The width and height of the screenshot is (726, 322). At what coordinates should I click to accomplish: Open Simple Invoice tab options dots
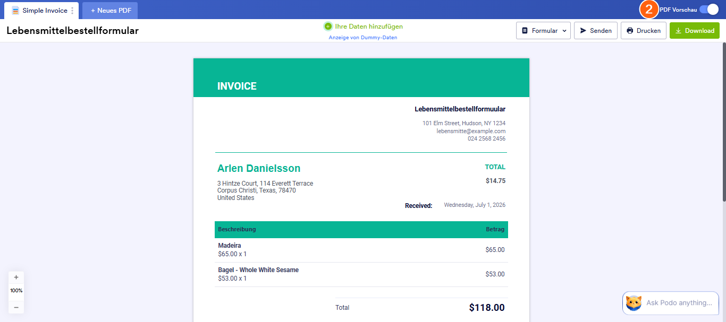tap(73, 11)
